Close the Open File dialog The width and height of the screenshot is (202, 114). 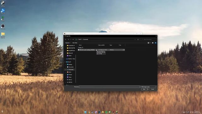click(156, 36)
